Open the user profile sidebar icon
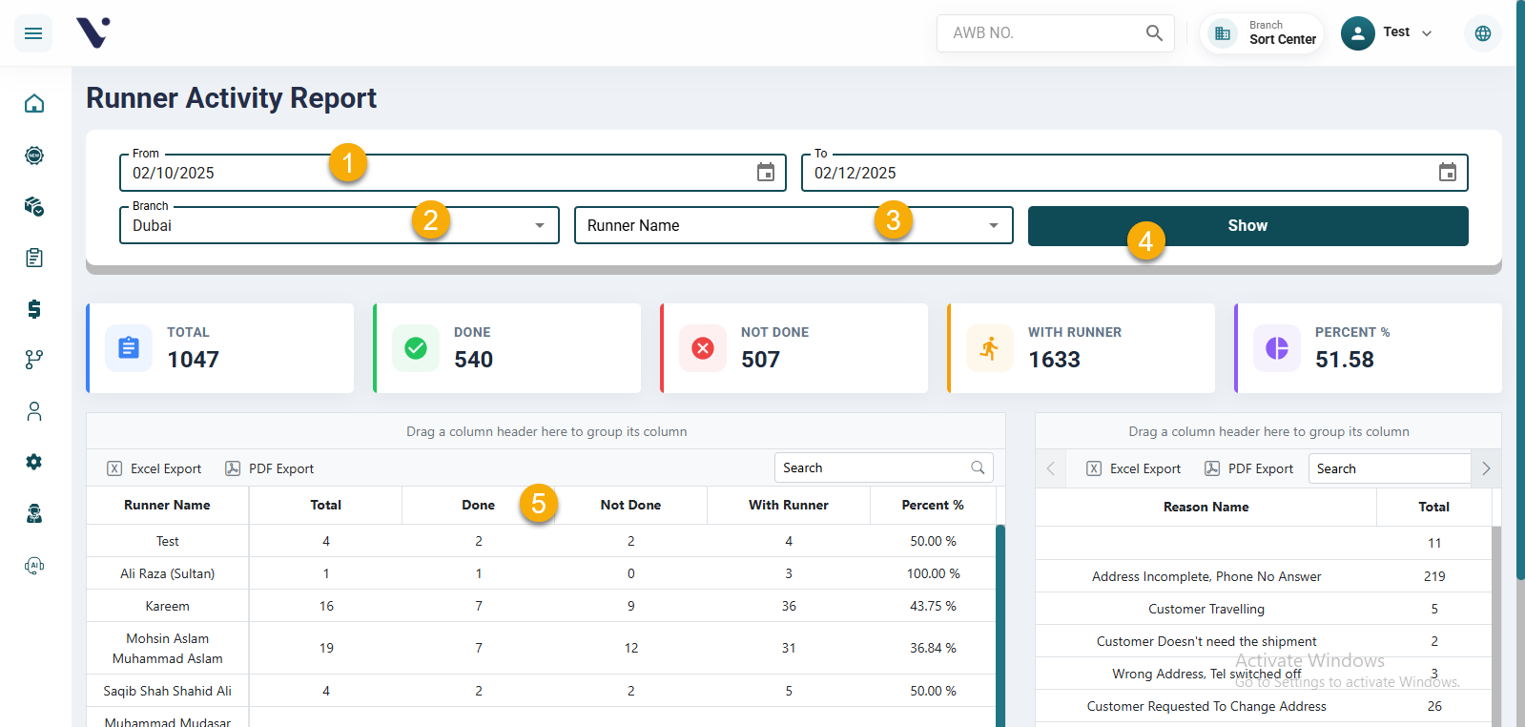Screen dimensions: 1525x727 [34, 411]
